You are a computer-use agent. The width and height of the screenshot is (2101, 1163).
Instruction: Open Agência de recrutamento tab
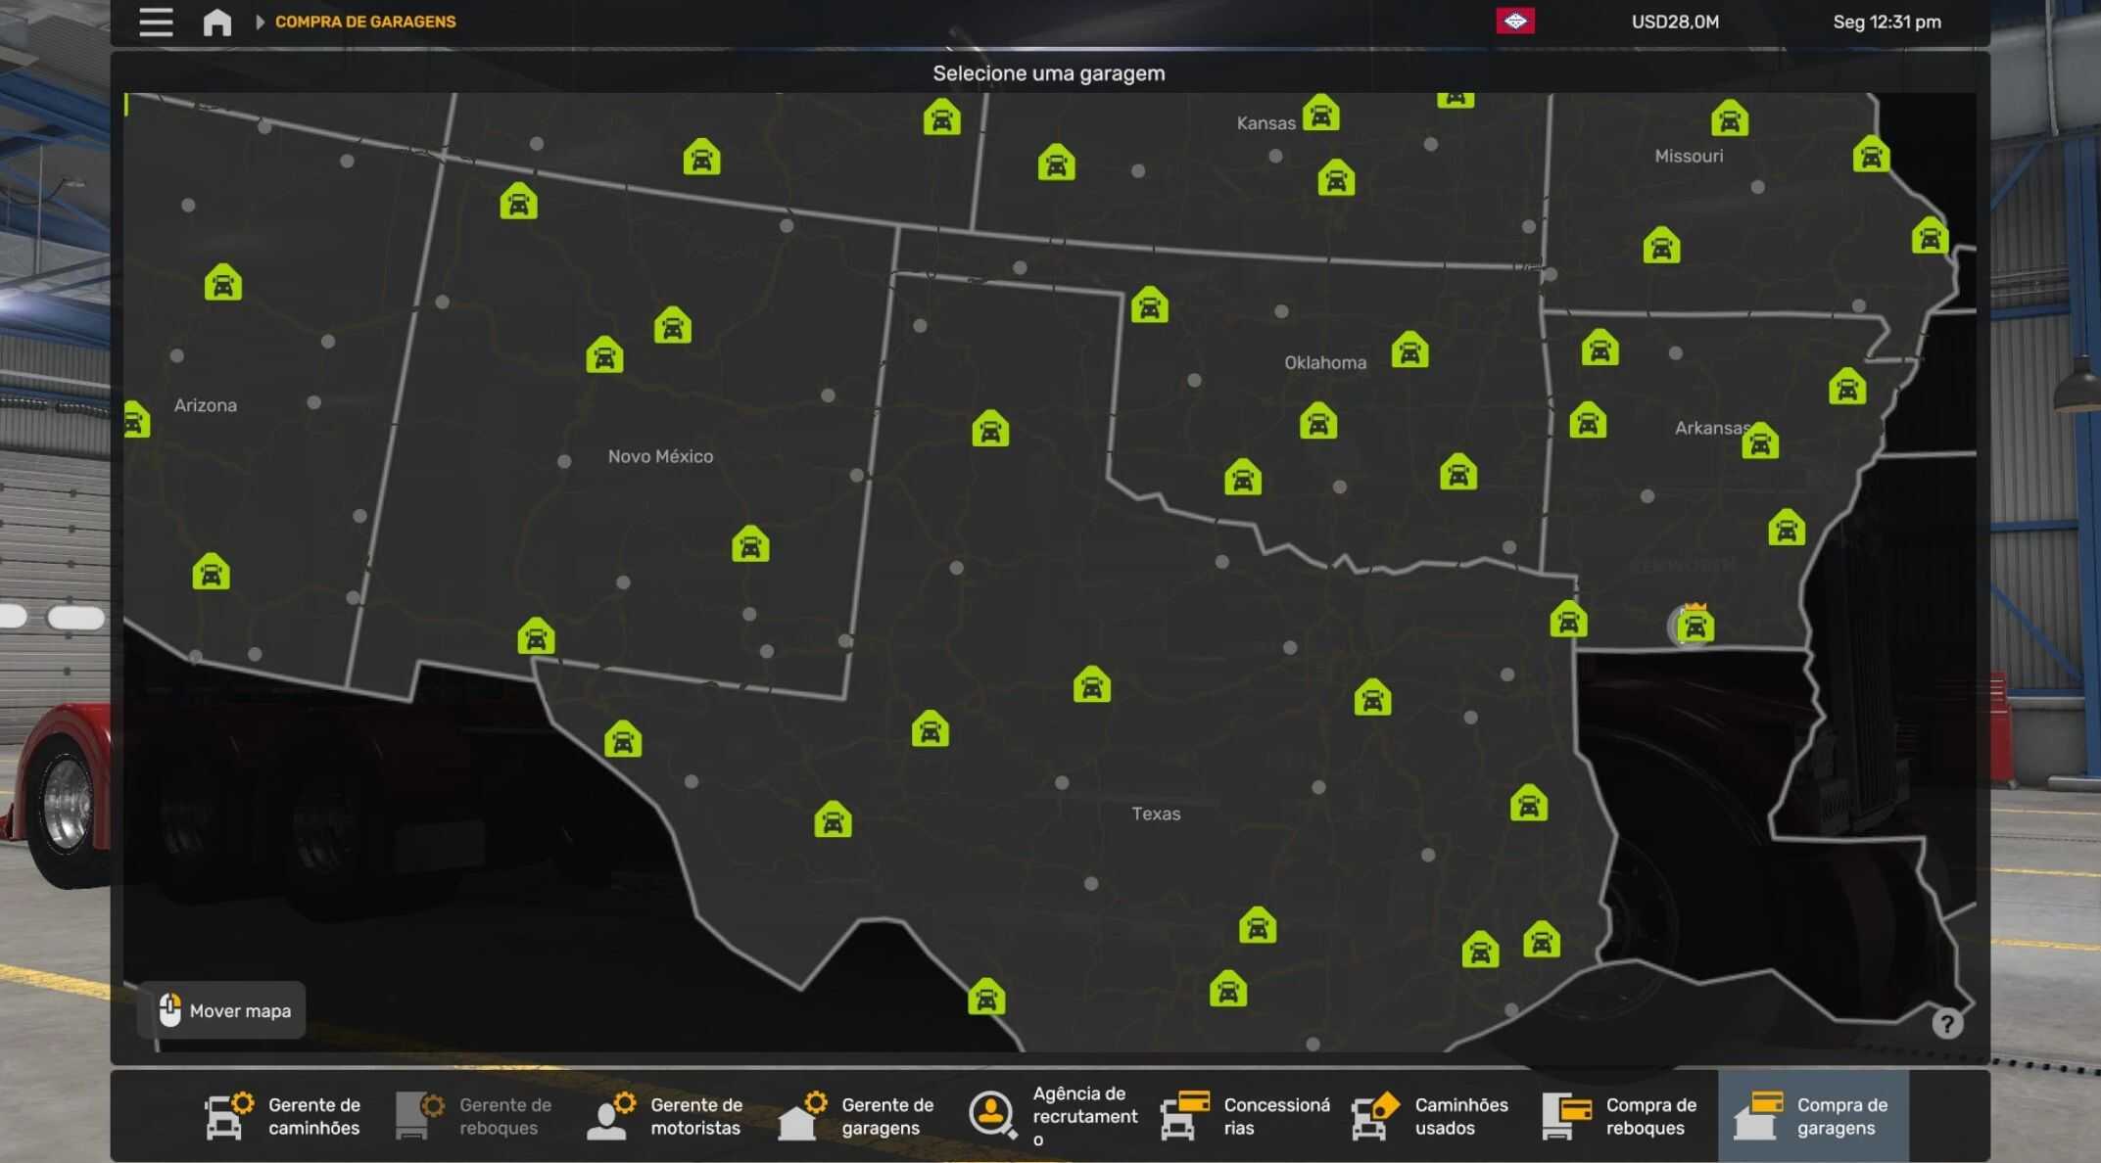point(1053,1116)
